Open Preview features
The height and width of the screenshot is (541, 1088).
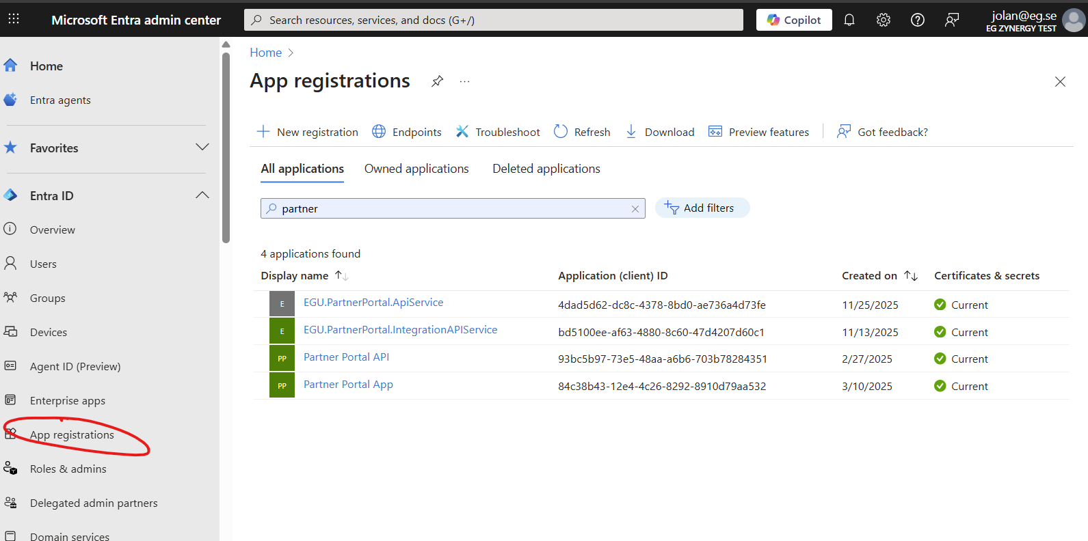[759, 132]
